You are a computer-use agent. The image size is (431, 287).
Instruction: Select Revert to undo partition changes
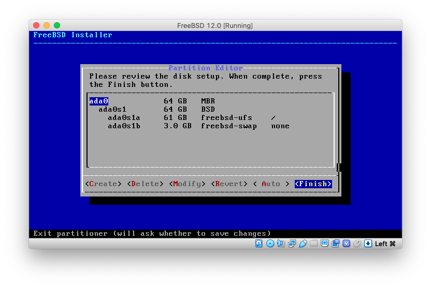pos(228,184)
